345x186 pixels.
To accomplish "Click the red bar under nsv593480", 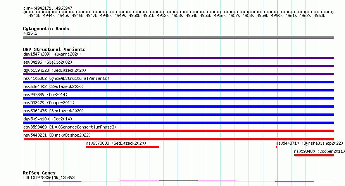I will click(x=314, y=155).
